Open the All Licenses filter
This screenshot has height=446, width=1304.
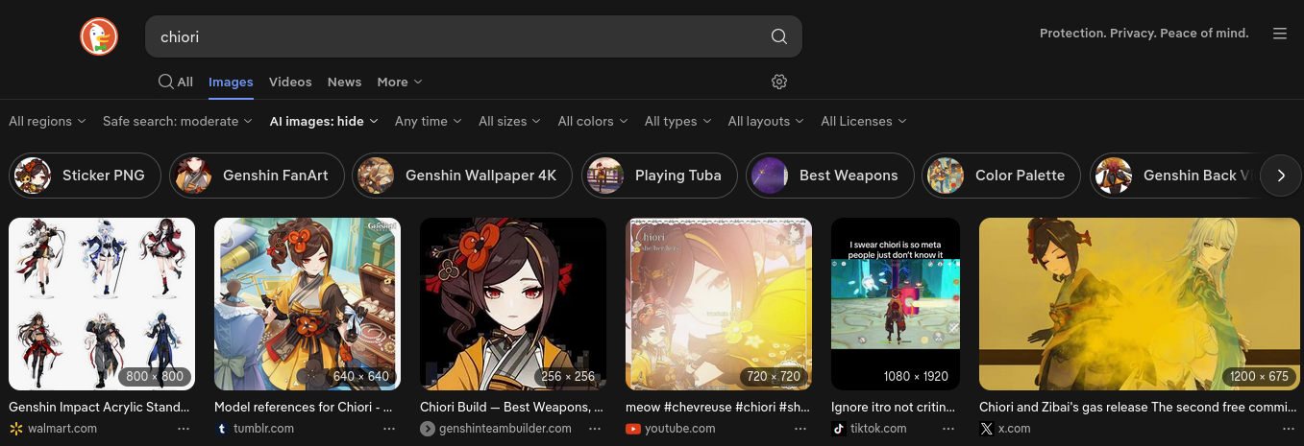click(863, 121)
